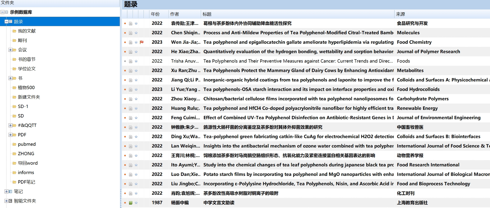490x208 pixels.
Task: Toggle read-status dot on 肖昀 row
Action: pos(125,193)
